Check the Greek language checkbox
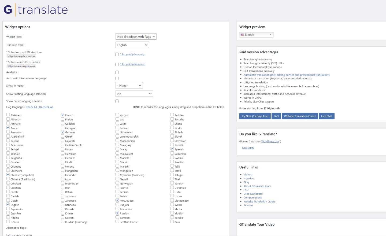Screen dimensions: 386x236 click(63, 136)
